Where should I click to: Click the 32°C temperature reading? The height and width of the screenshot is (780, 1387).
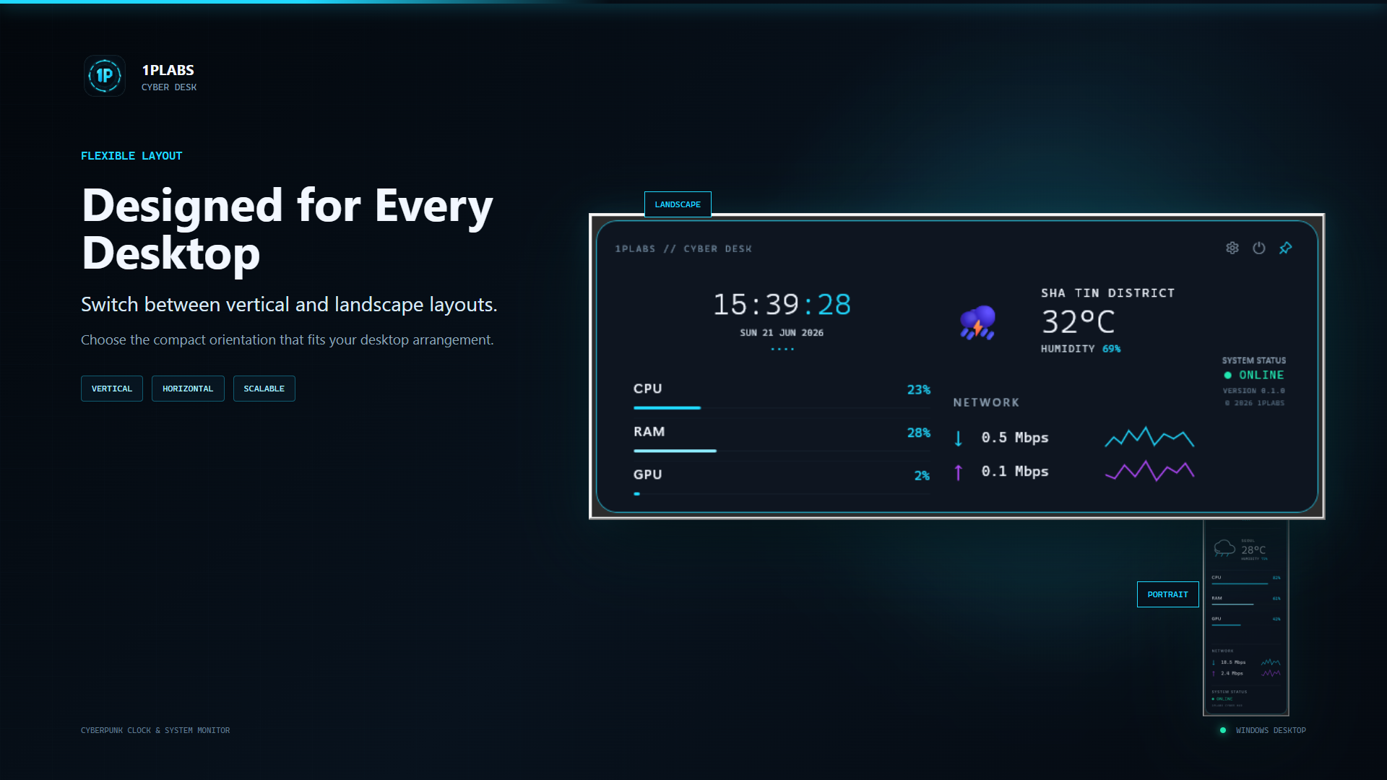[1078, 322]
